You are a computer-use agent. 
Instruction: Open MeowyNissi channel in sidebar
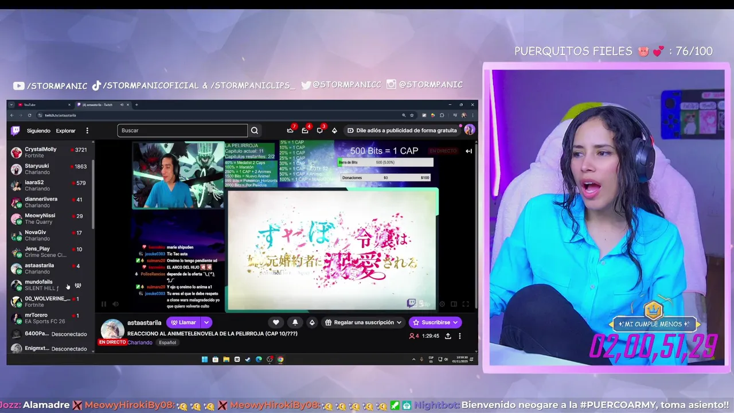50,219
